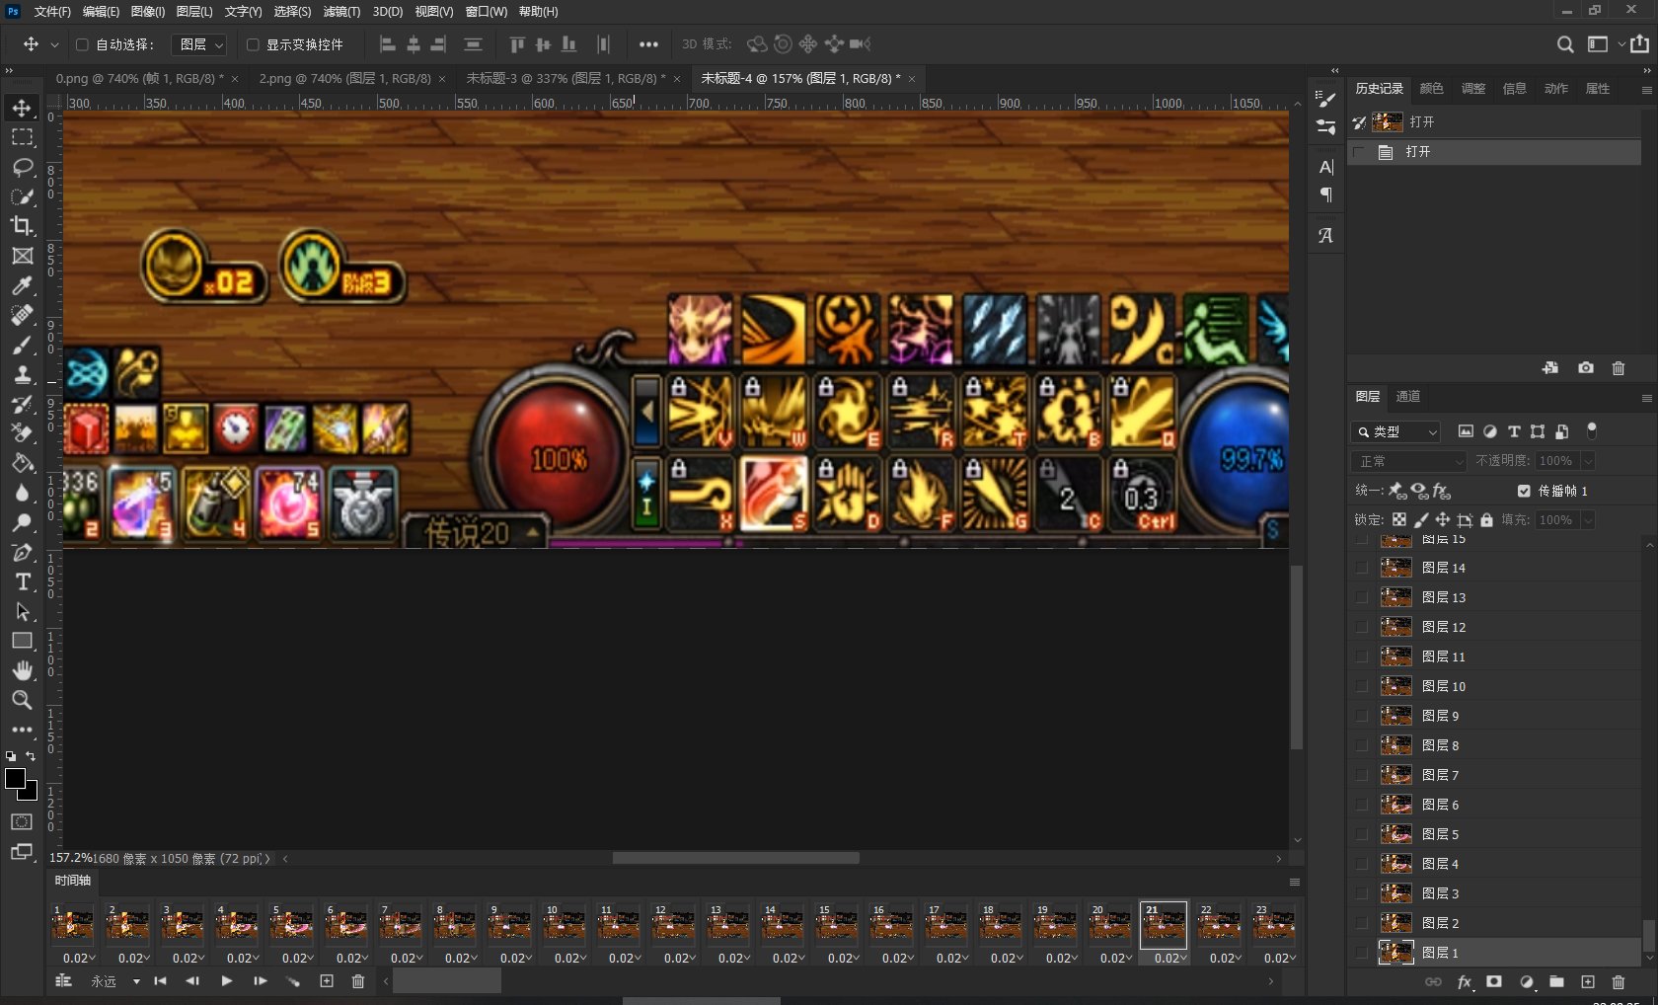
Task: Open the 图层 auto-select target dropdown
Action: pos(200,44)
